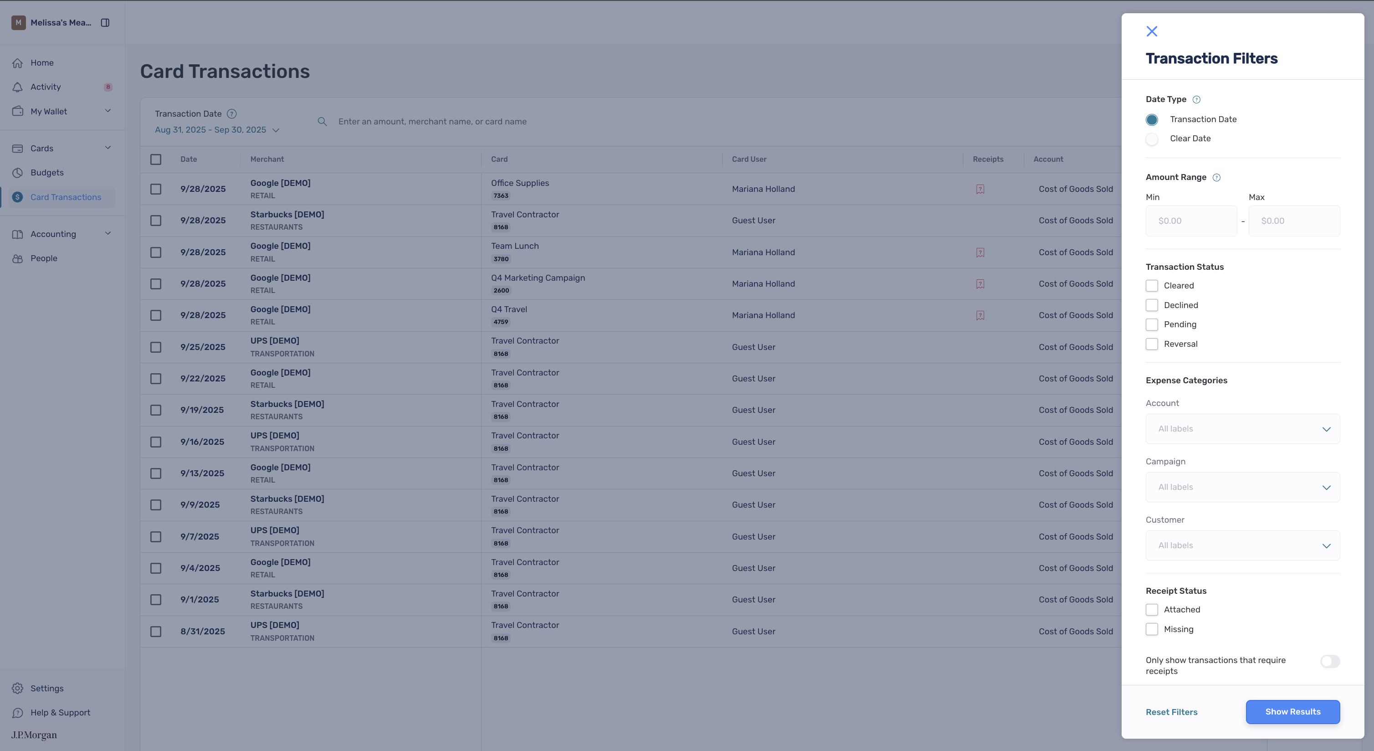Screen dimensions: 1374x751
Task: Click the Min amount input field
Action: pyautogui.click(x=1191, y=221)
